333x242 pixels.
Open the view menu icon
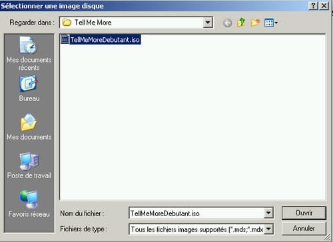(271, 23)
